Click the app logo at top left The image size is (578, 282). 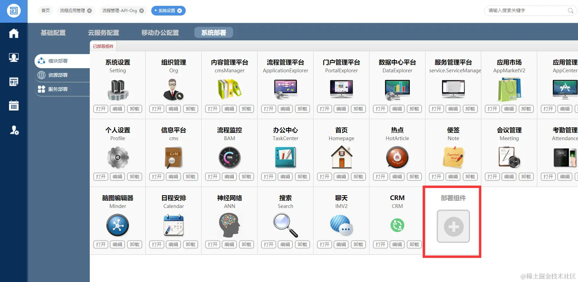click(x=14, y=11)
